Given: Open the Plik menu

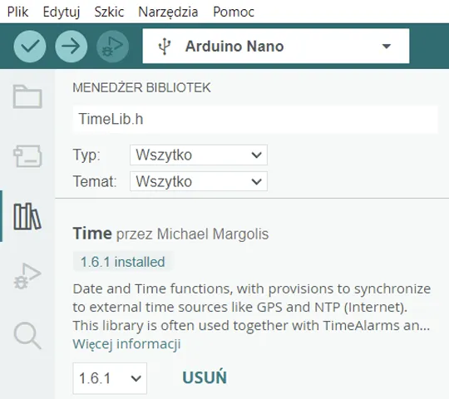Looking at the screenshot, I should tap(17, 12).
